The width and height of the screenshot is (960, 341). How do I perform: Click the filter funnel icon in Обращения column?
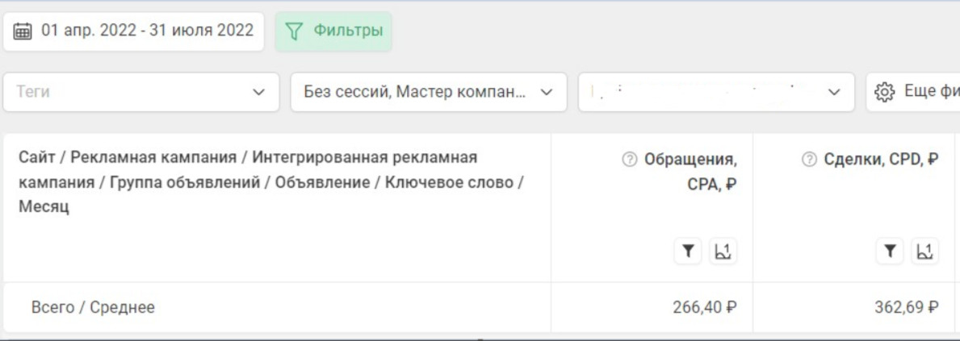pyautogui.click(x=688, y=252)
